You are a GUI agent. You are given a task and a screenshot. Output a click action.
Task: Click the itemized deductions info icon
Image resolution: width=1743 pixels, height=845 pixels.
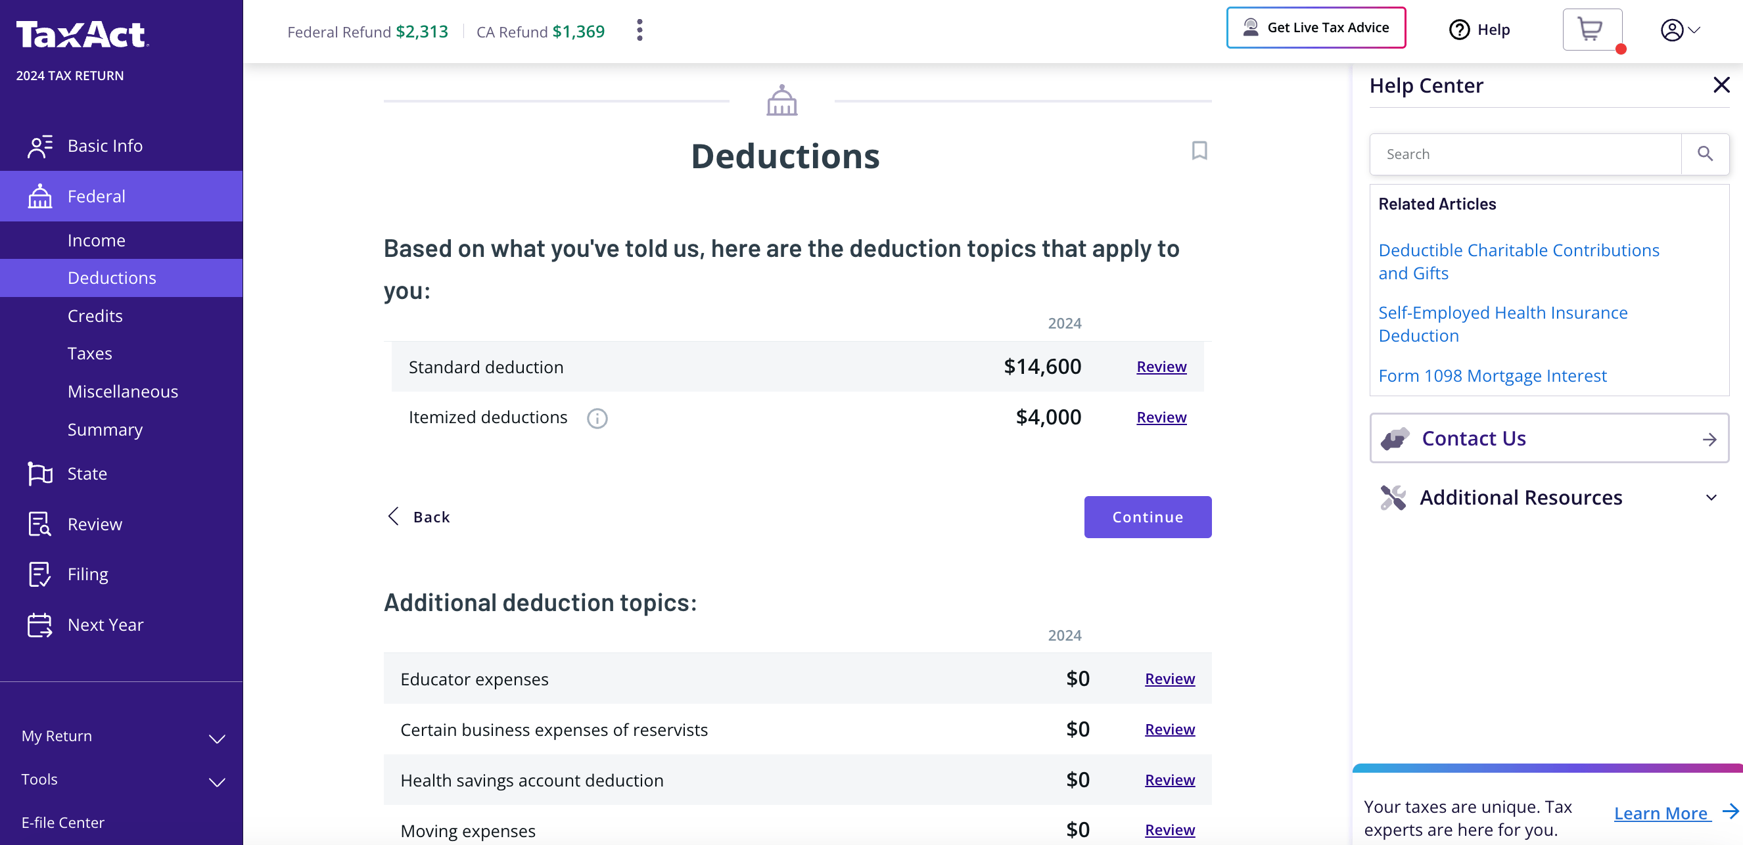[597, 418]
